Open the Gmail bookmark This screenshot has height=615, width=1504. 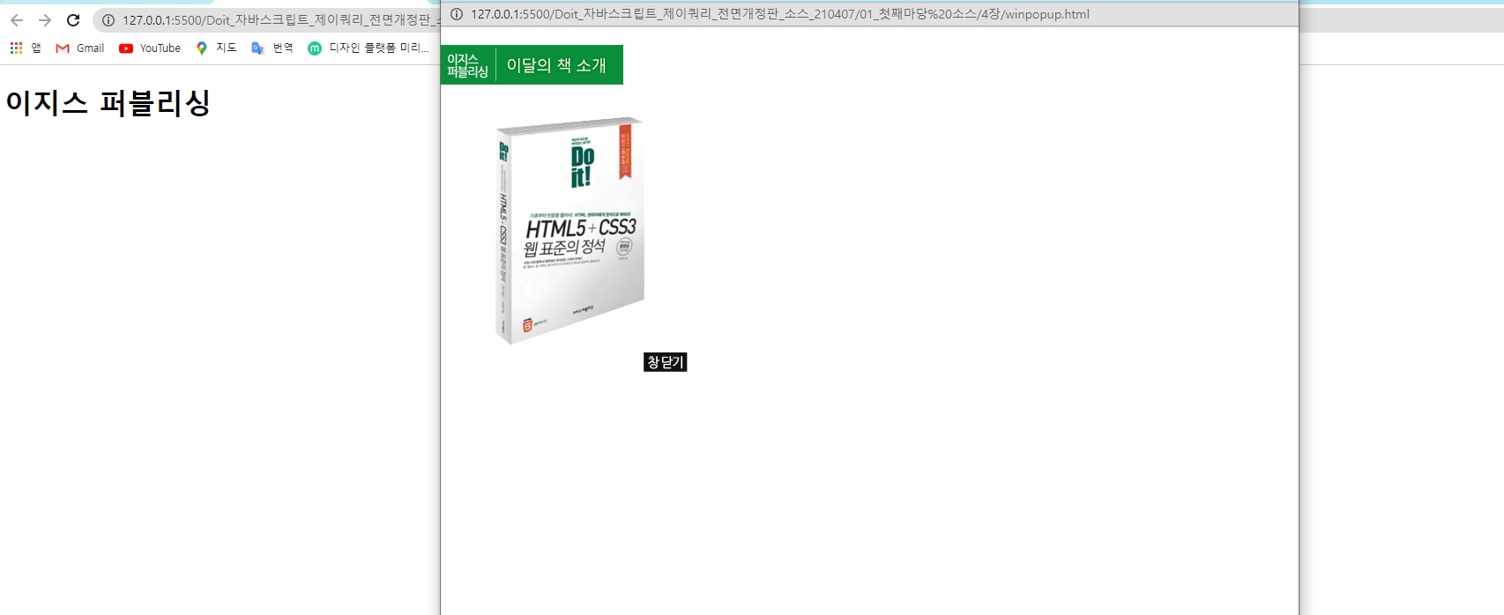(80, 48)
